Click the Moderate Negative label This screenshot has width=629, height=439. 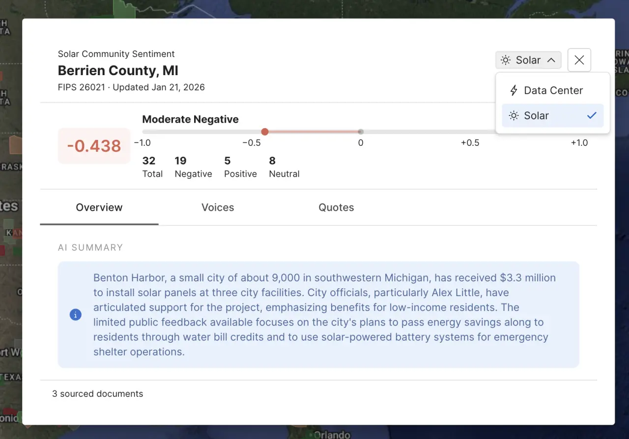(190, 119)
